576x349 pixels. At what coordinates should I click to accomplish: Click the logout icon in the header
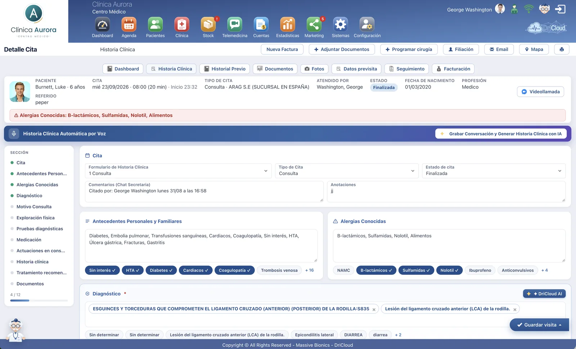[x=561, y=9]
